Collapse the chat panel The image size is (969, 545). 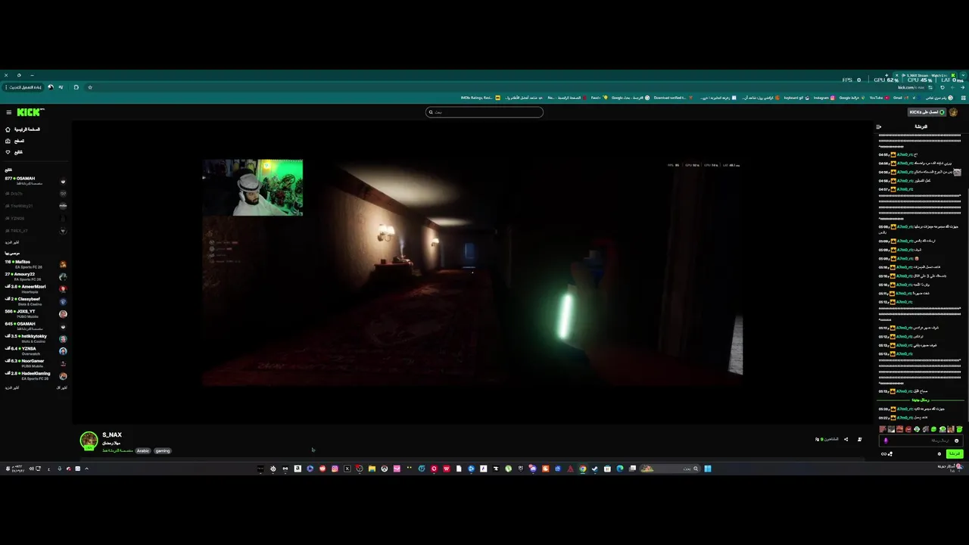tap(878, 126)
